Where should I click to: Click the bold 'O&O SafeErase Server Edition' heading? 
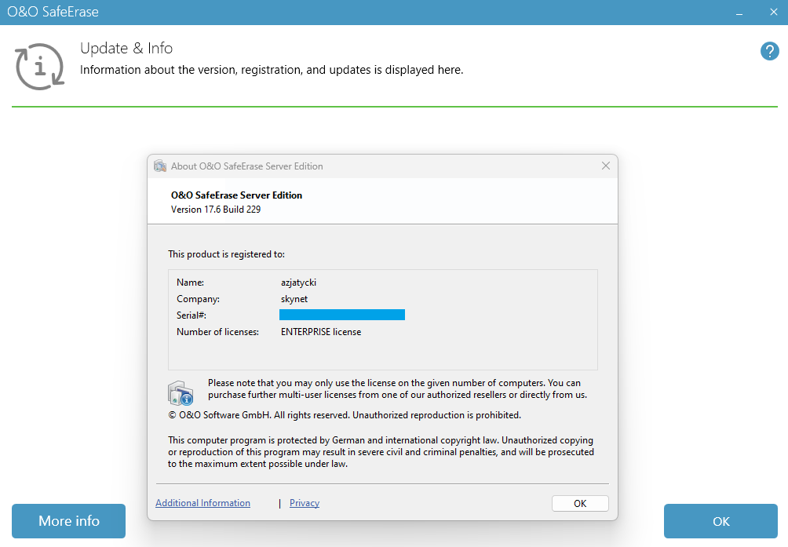click(236, 195)
